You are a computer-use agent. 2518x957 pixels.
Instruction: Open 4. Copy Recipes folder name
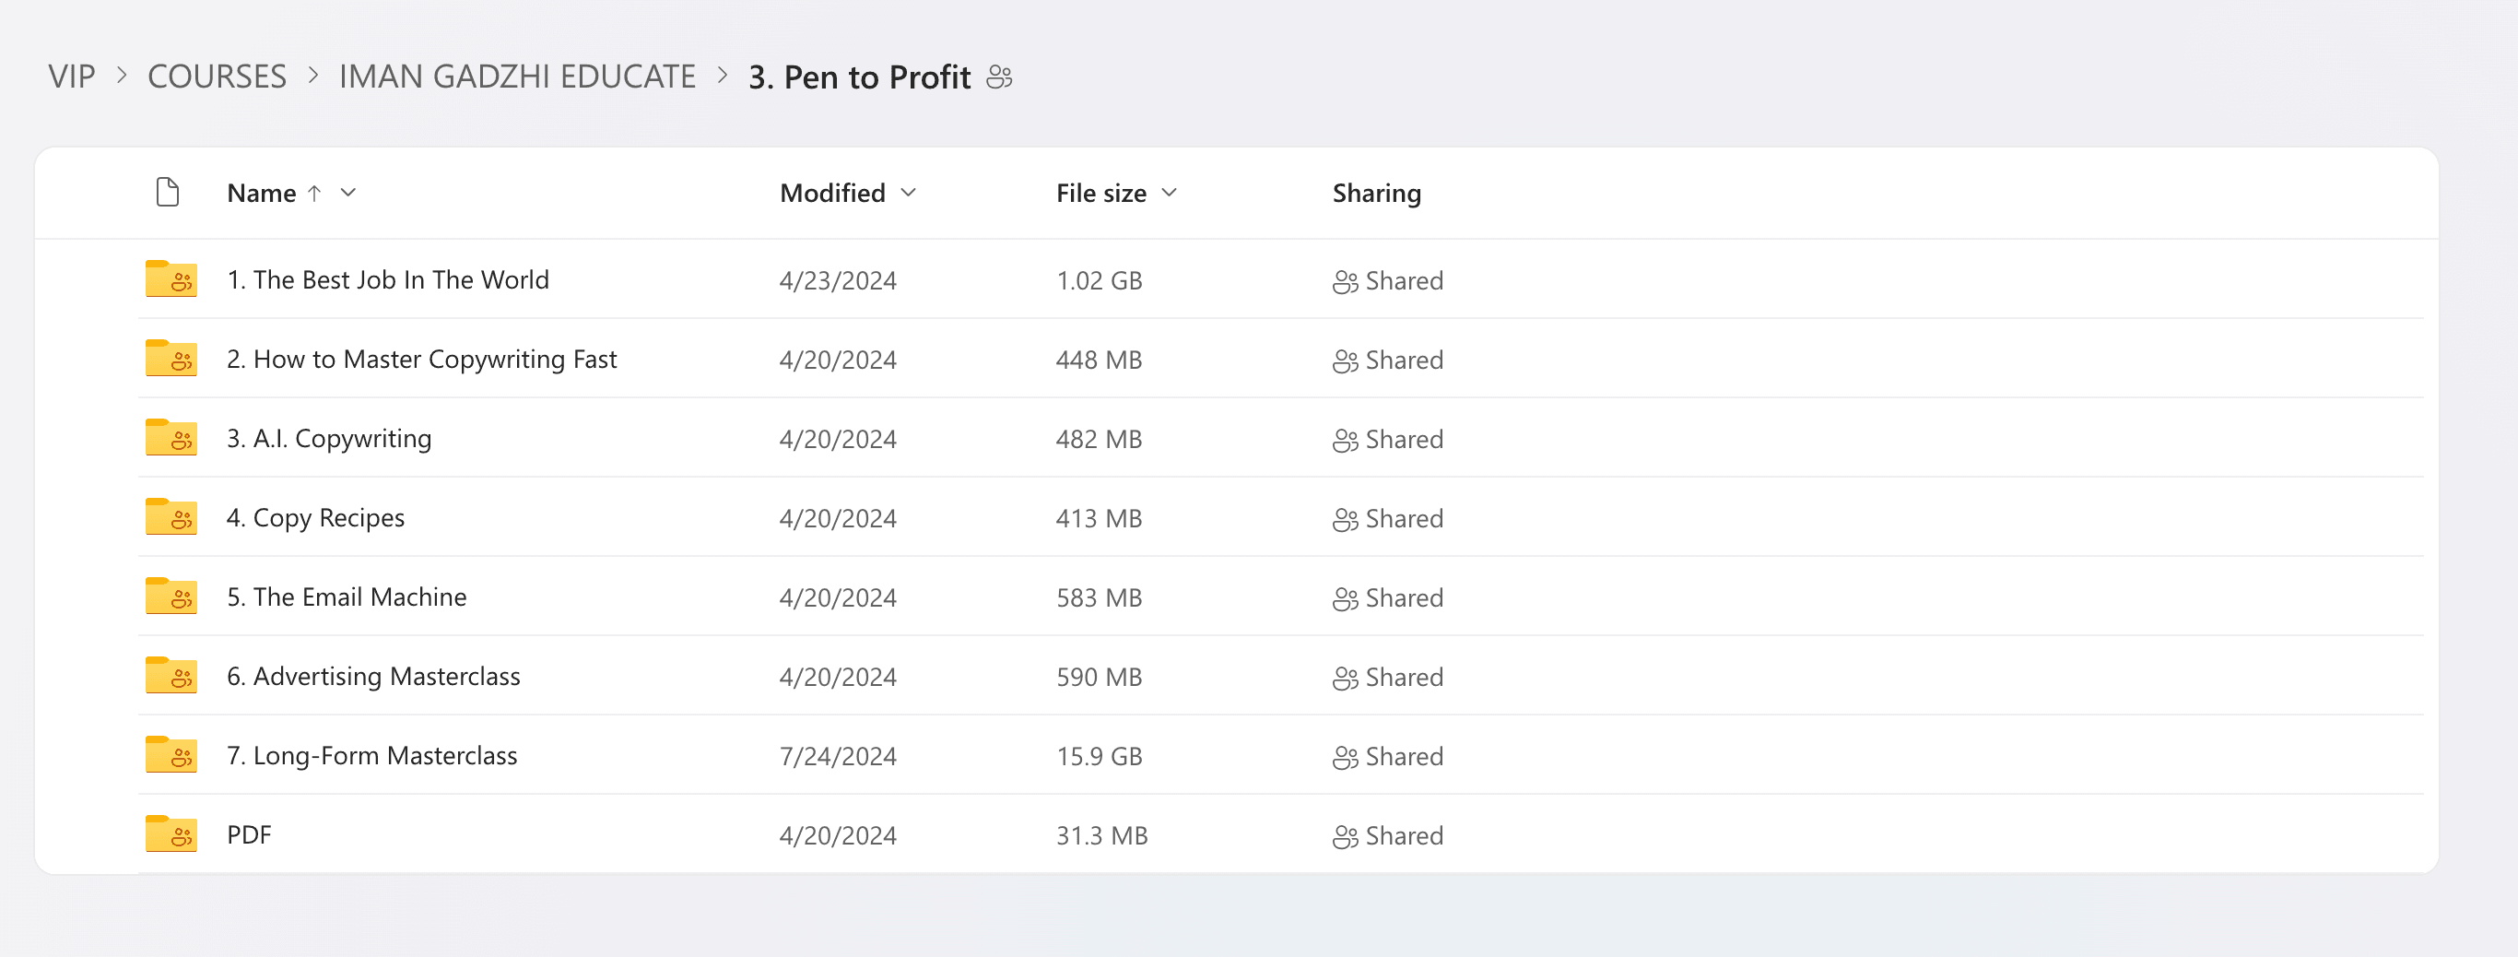click(315, 517)
